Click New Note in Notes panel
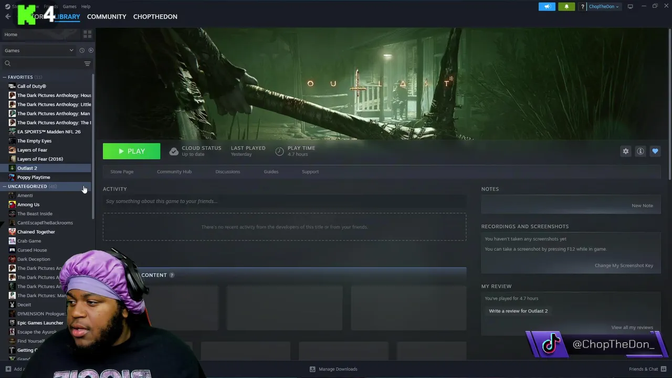 coord(642,205)
